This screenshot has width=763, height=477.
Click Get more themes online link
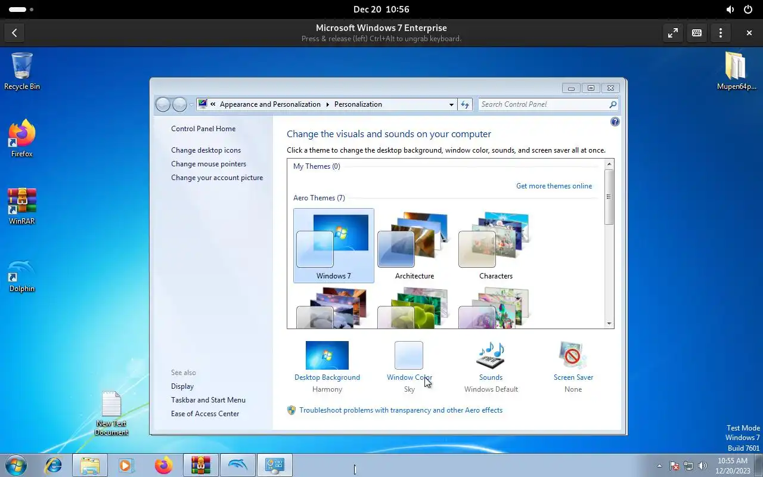554,186
